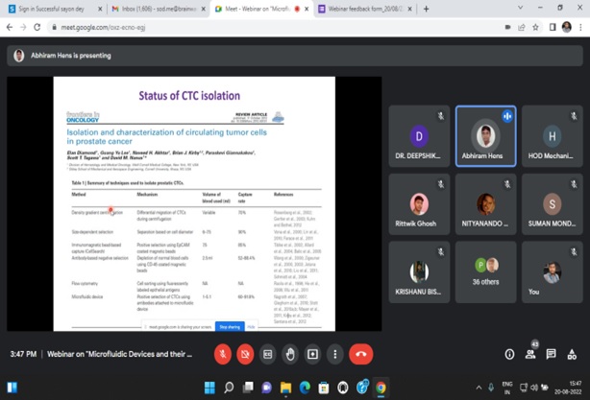Toggle captions in the Meet toolbar
This screenshot has height=400, width=590.
[x=268, y=353]
